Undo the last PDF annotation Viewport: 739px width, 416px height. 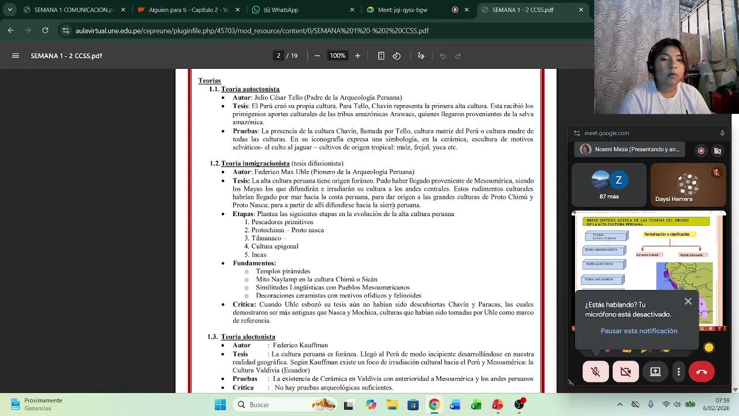point(443,56)
